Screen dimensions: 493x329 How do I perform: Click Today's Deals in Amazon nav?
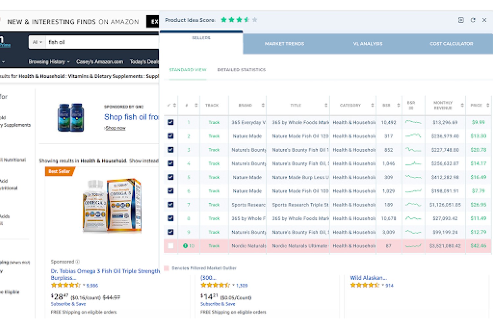145,62
